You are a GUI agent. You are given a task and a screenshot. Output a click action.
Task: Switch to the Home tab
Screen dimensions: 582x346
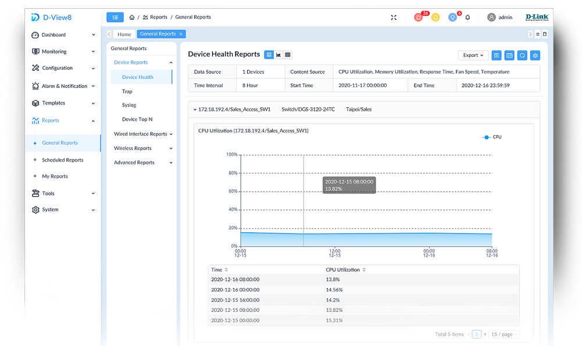coord(124,34)
